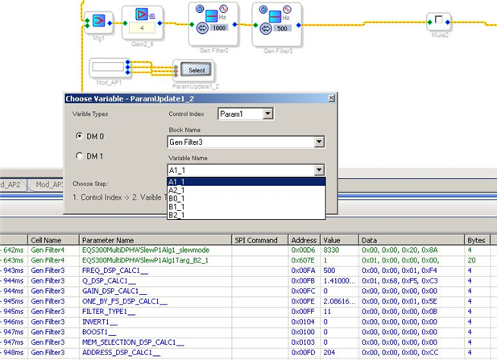The height and width of the screenshot is (360, 497).
Task: Choose A1_1 in the variable list
Action: [246, 181]
